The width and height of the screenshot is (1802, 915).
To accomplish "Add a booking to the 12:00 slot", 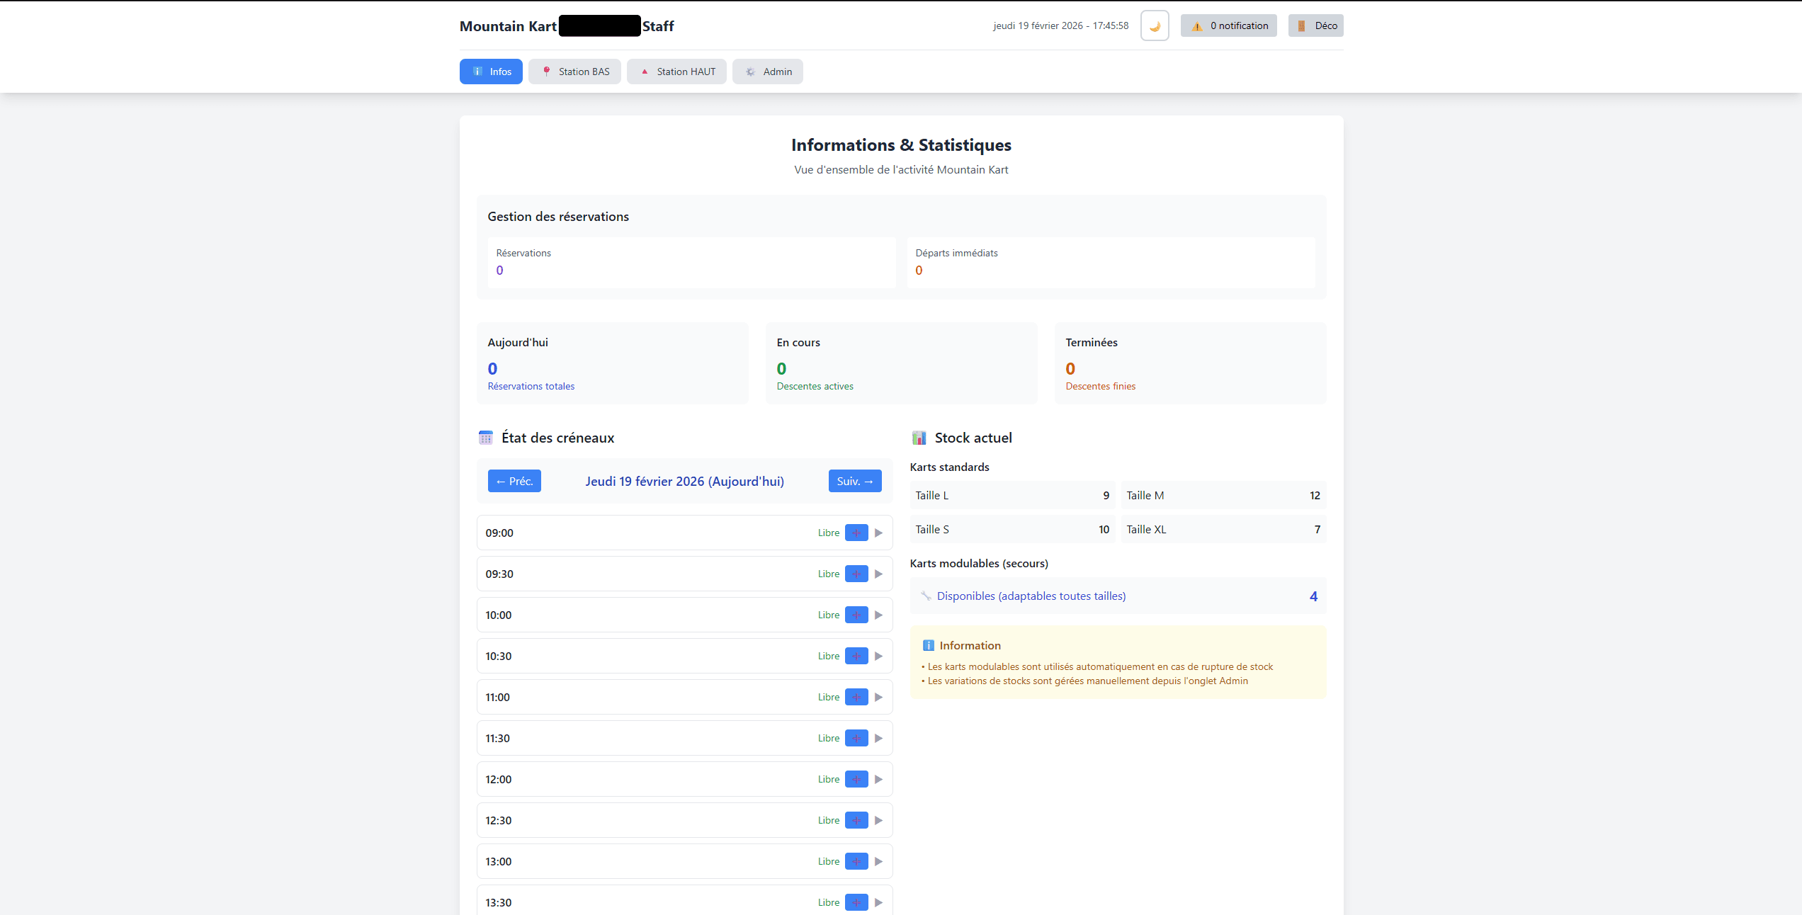I will pos(856,779).
